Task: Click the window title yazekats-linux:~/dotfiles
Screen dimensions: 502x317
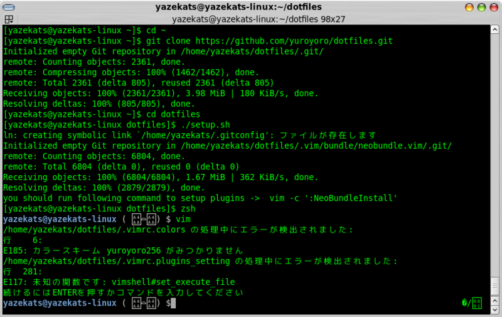Action: pyautogui.click(x=238, y=7)
